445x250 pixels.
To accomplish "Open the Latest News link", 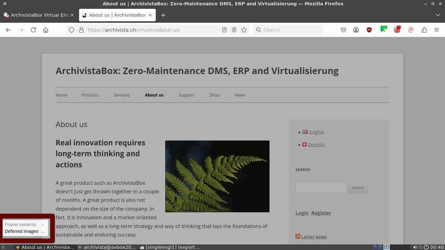I will point(314,237).
